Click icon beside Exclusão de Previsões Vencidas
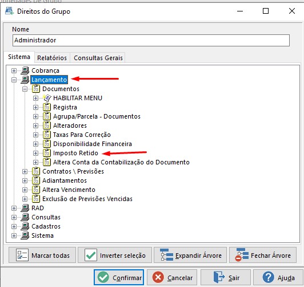 (36, 199)
